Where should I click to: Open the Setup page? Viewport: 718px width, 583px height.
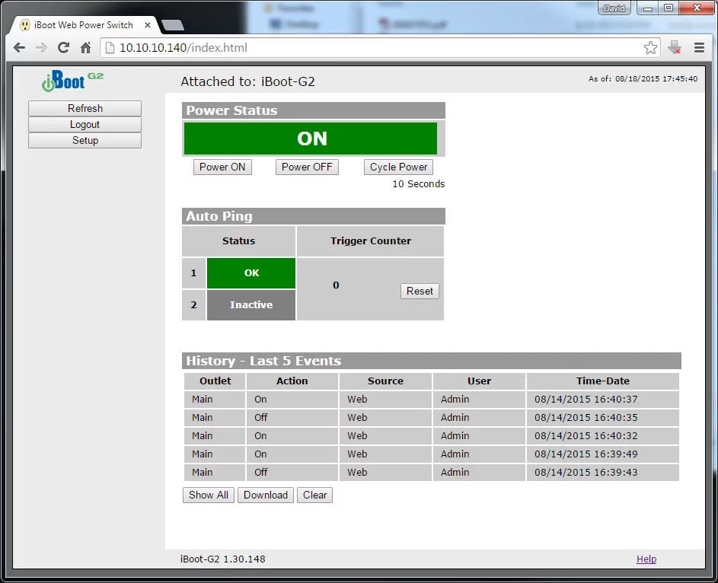coord(85,141)
